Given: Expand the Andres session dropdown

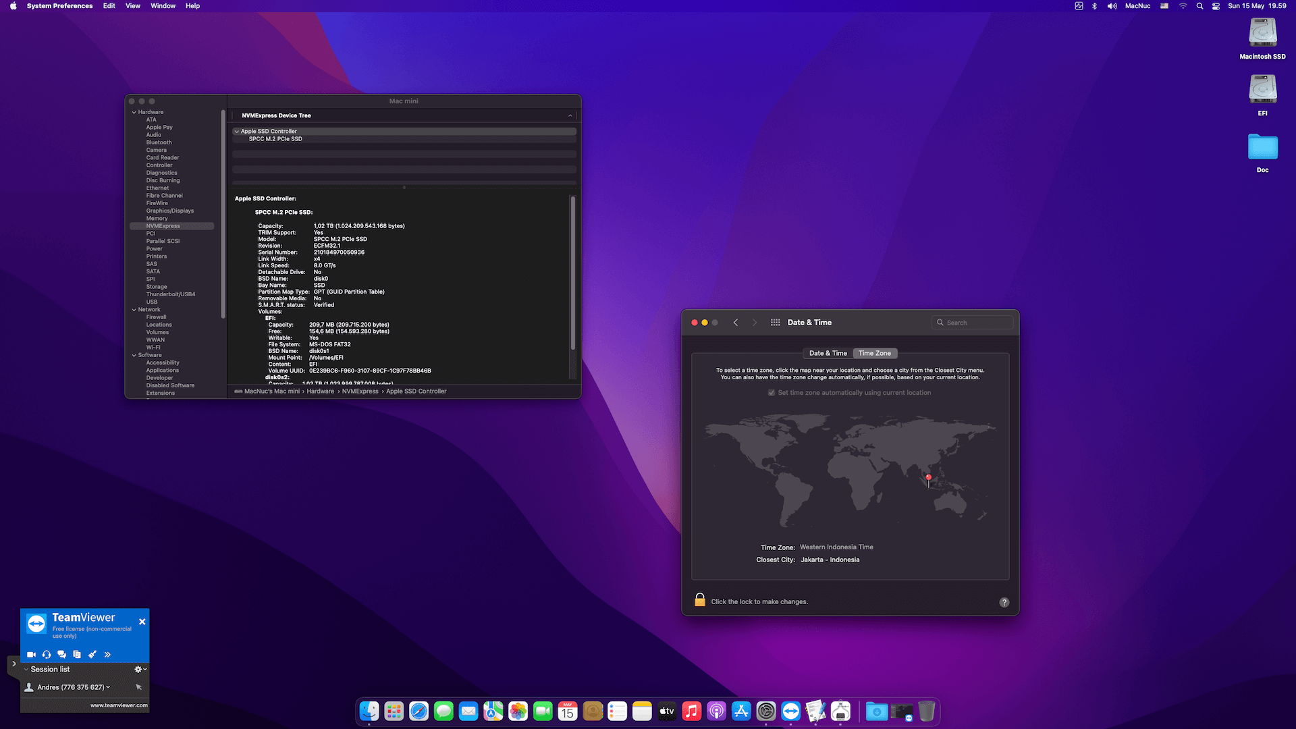Looking at the screenshot, I should [108, 686].
